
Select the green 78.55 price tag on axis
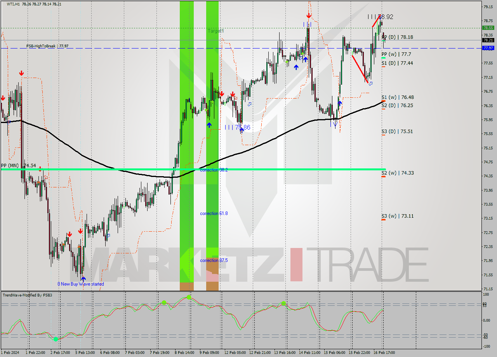(488, 28)
